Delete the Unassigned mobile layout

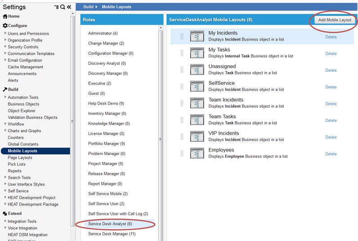point(331,70)
